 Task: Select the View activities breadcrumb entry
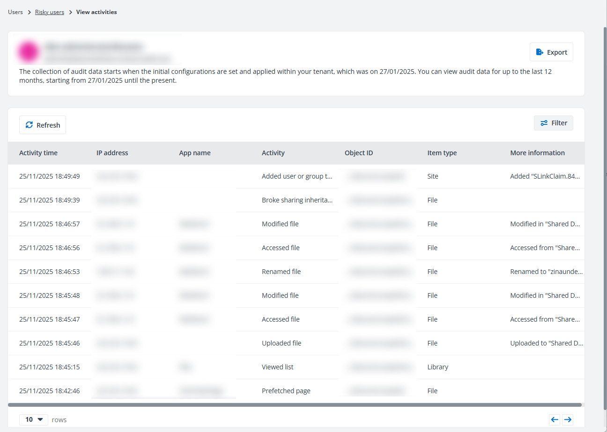click(x=96, y=12)
